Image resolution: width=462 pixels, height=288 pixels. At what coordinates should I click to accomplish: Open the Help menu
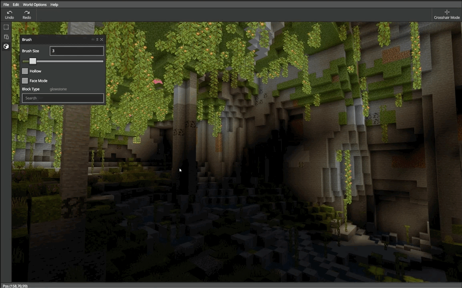(54, 5)
